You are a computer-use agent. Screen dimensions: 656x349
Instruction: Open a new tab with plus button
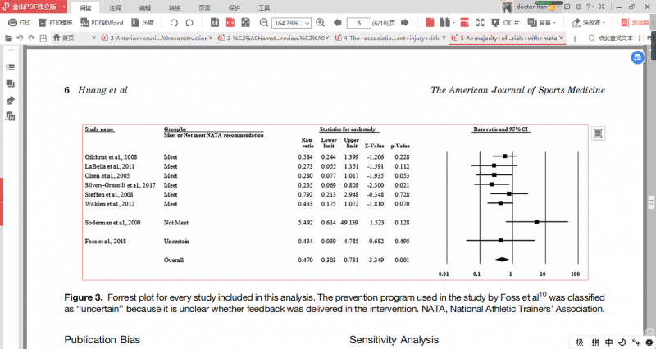(x=574, y=39)
